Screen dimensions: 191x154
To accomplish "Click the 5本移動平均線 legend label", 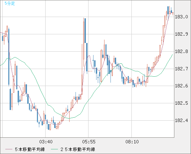I will tap(30, 149).
